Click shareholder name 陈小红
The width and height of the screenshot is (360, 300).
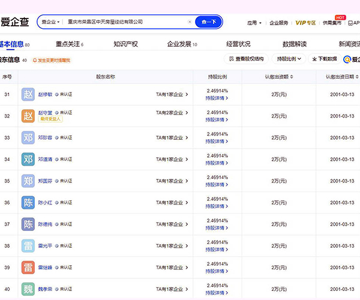point(46,202)
